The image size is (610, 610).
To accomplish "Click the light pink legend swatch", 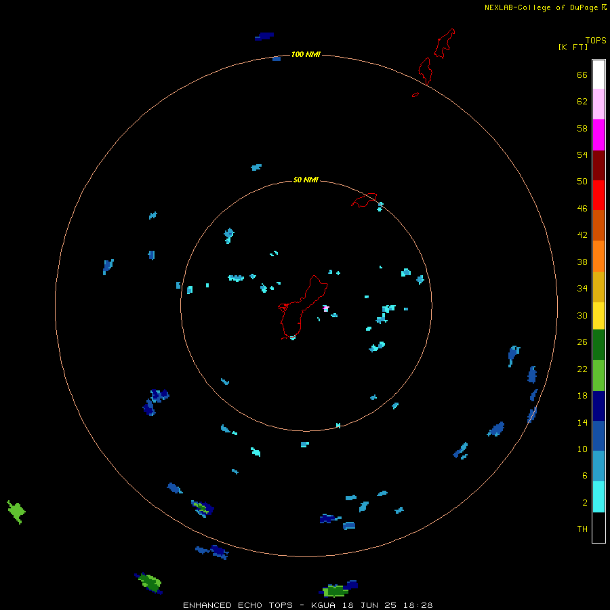I will click(598, 104).
